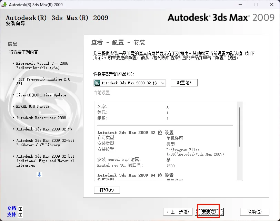Open the 选择要配置的产品 dropdown list
Image resolution: width=280 pixels, height=221 pixels.
129,83
